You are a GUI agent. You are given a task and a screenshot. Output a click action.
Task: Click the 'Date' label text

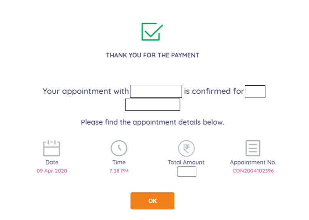click(x=52, y=162)
